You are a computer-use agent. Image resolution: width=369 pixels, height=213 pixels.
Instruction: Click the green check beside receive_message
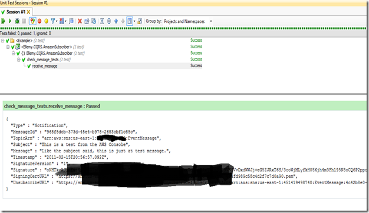coord(29,66)
